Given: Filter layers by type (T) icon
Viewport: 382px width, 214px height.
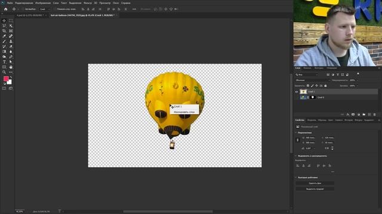Looking at the screenshot, I should 338,75.
